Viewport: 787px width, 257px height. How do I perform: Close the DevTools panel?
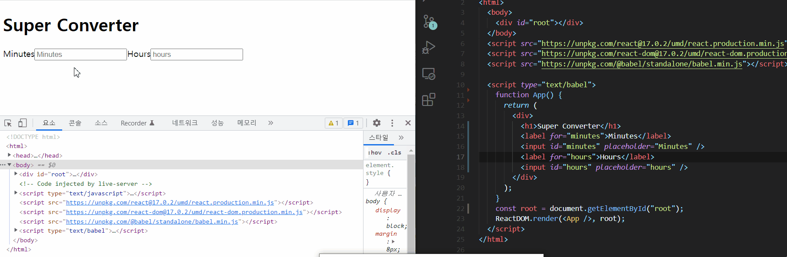pyautogui.click(x=408, y=123)
